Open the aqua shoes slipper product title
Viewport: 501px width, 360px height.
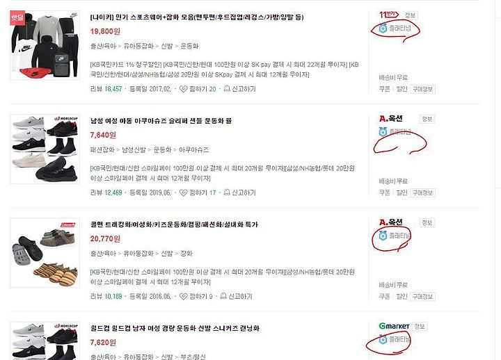pos(161,121)
